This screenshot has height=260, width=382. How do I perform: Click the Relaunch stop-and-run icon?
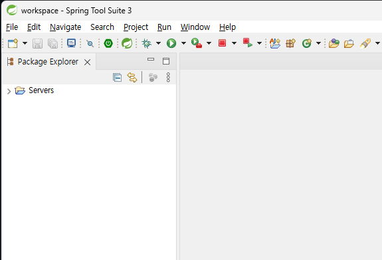pos(248,43)
